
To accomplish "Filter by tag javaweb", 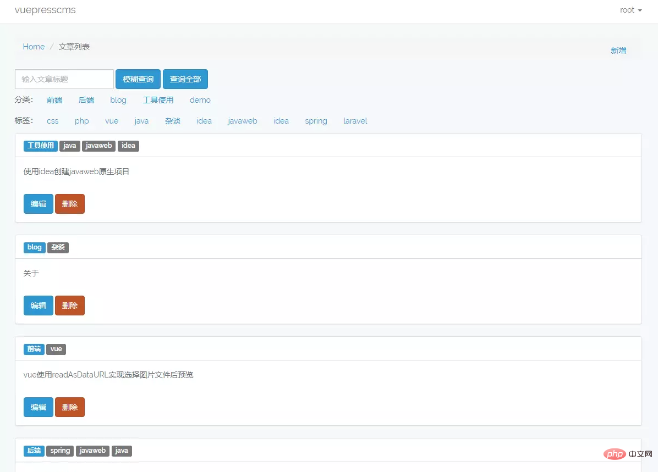I will 243,121.
